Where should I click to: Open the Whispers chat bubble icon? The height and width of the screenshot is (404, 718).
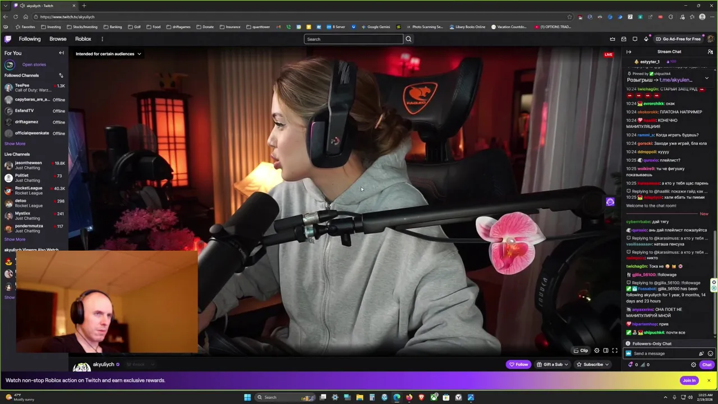pos(635,39)
